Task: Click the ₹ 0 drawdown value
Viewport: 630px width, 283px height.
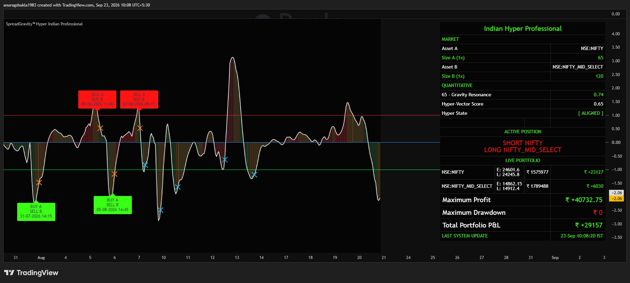Action: [x=598, y=213]
